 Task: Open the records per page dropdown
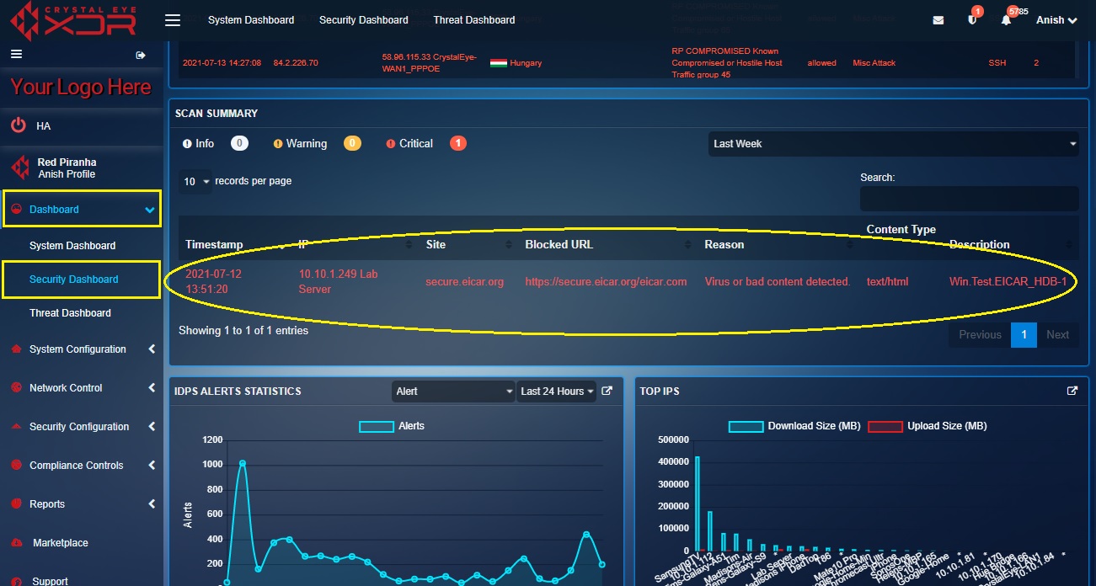[195, 182]
